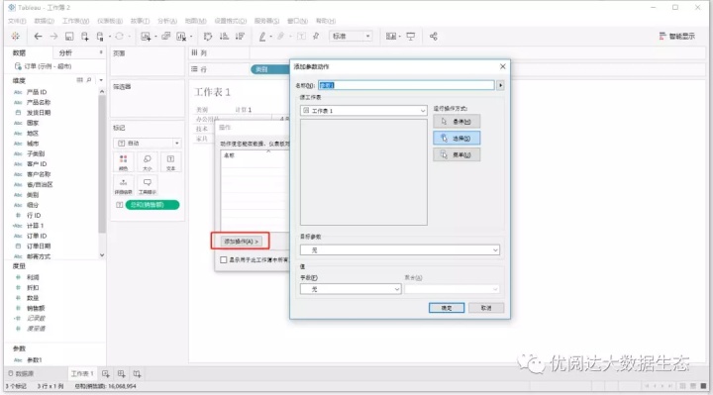Click the sort descending toolbar icon
This screenshot has width=713, height=395.
click(240, 37)
